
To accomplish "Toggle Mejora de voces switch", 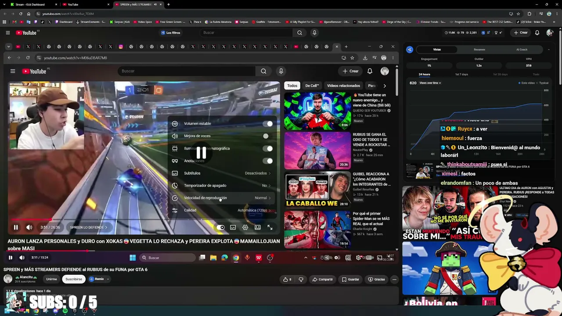I will click(x=267, y=136).
